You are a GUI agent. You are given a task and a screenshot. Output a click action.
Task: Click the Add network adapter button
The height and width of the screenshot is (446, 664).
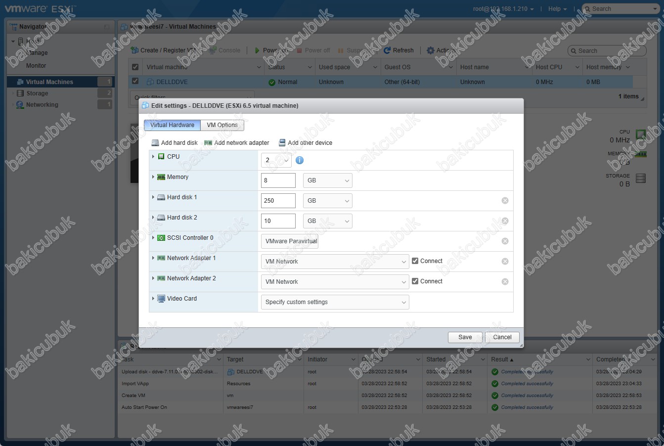coord(237,143)
